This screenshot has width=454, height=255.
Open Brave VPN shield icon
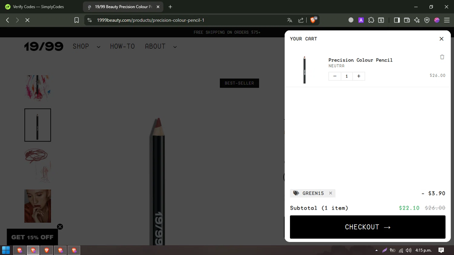[x=427, y=20]
